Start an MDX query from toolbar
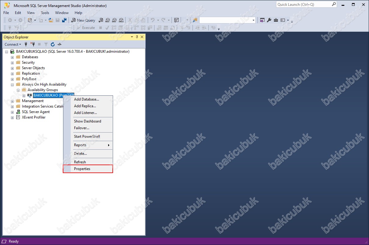The image size is (369, 245). click(x=108, y=20)
